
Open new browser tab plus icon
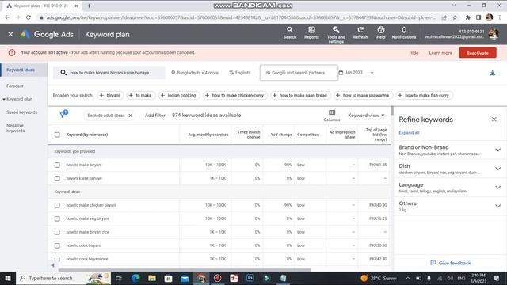pyautogui.click(x=89, y=6)
